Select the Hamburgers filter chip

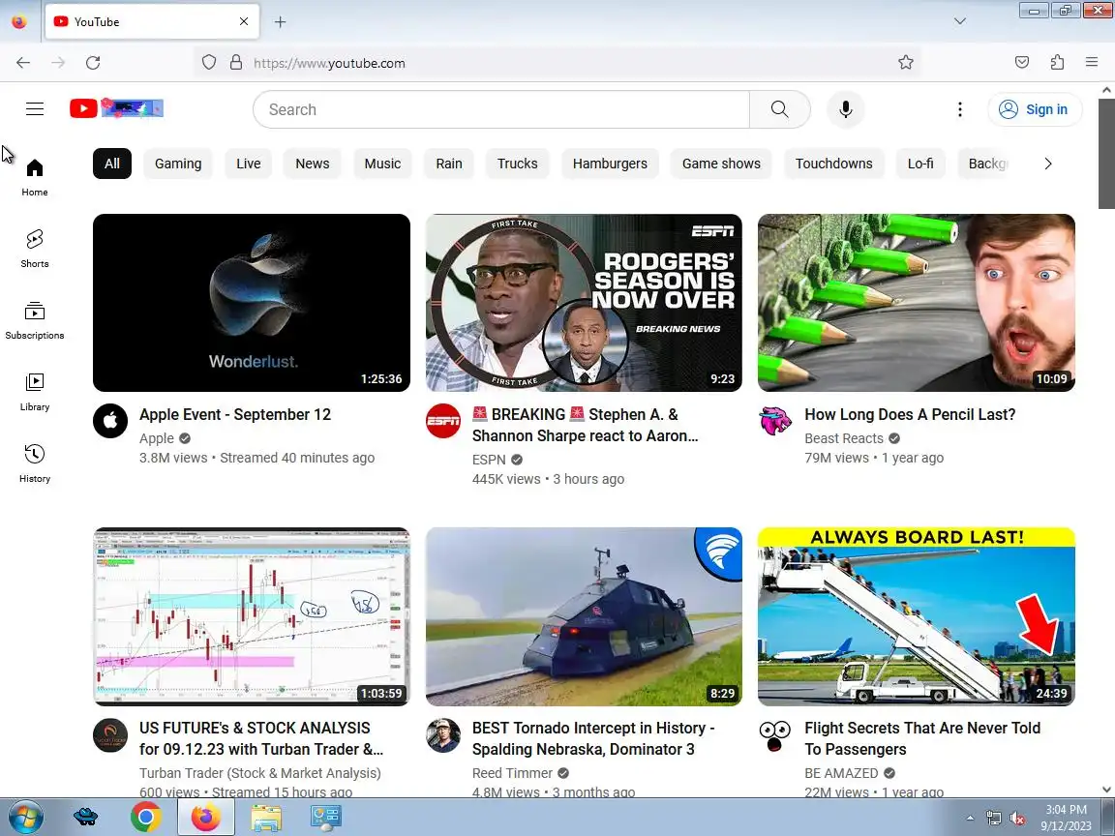pos(610,164)
